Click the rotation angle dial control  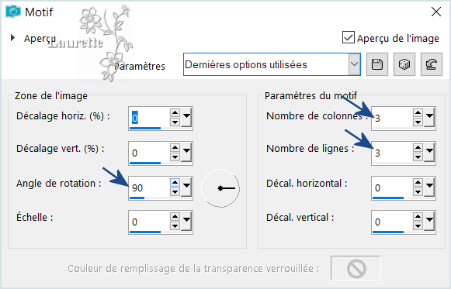pyautogui.click(x=220, y=188)
